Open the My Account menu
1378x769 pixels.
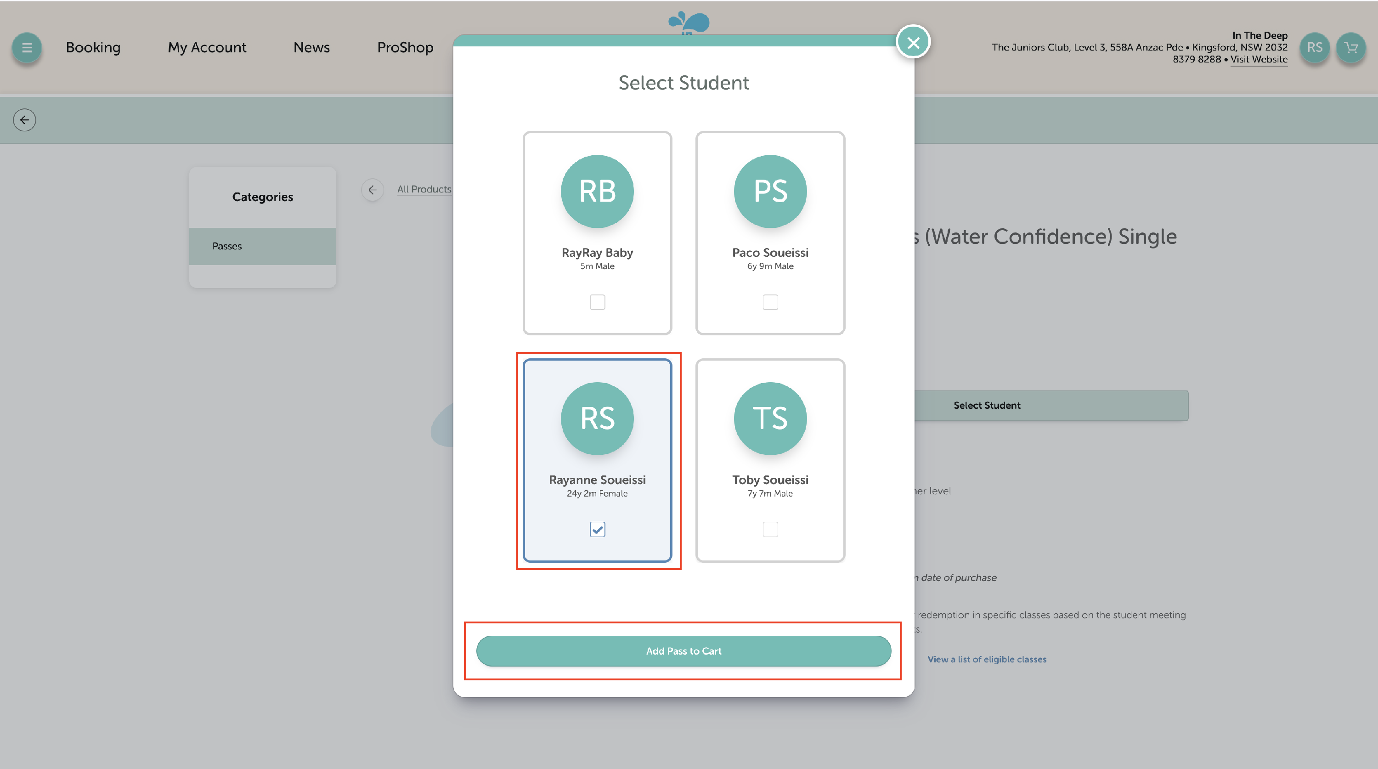[207, 48]
